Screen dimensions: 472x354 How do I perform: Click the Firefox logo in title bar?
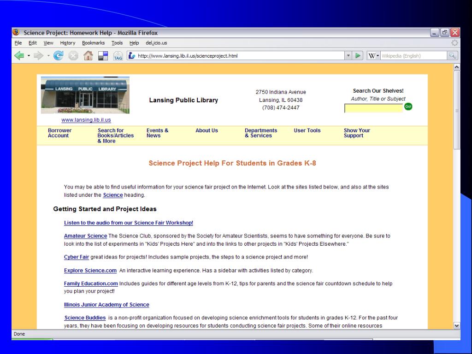(16, 32)
